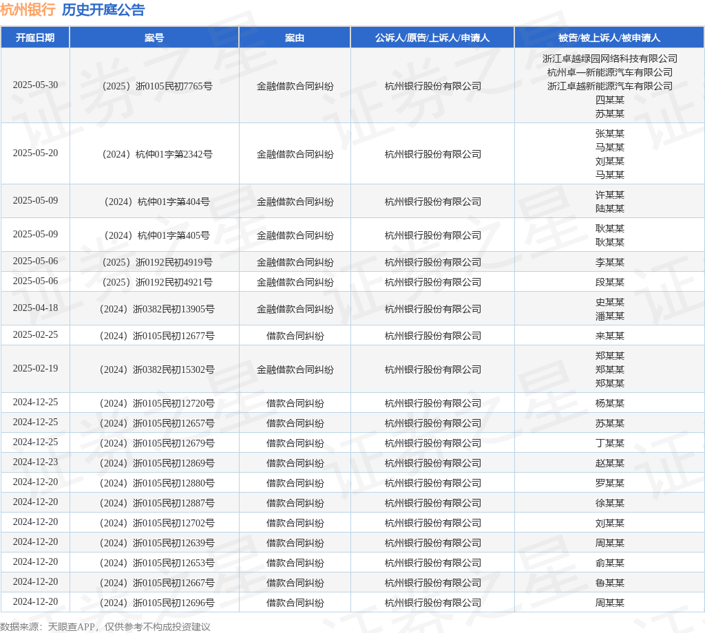Image resolution: width=705 pixels, height=633 pixels.
Task: Click defendant 赵某某
Action: click(x=610, y=463)
